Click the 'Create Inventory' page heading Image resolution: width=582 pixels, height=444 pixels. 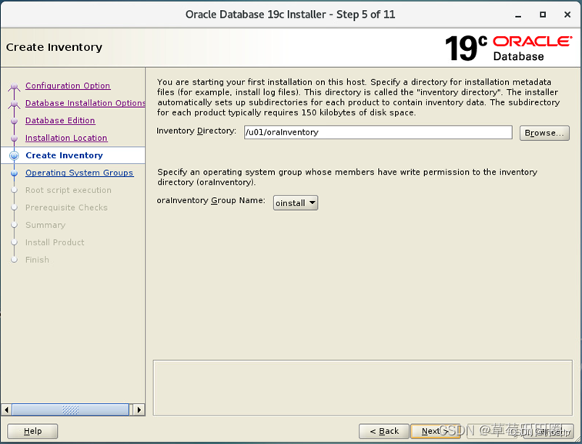(54, 48)
